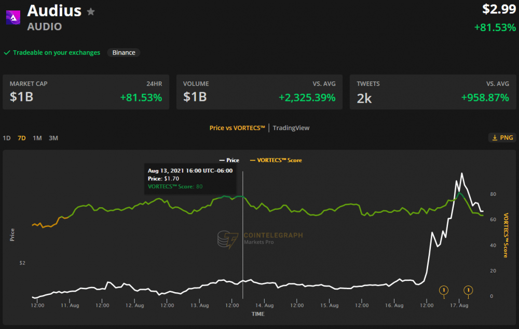Download the chart as PNG
Screen dimensions: 519x329
pos(502,138)
